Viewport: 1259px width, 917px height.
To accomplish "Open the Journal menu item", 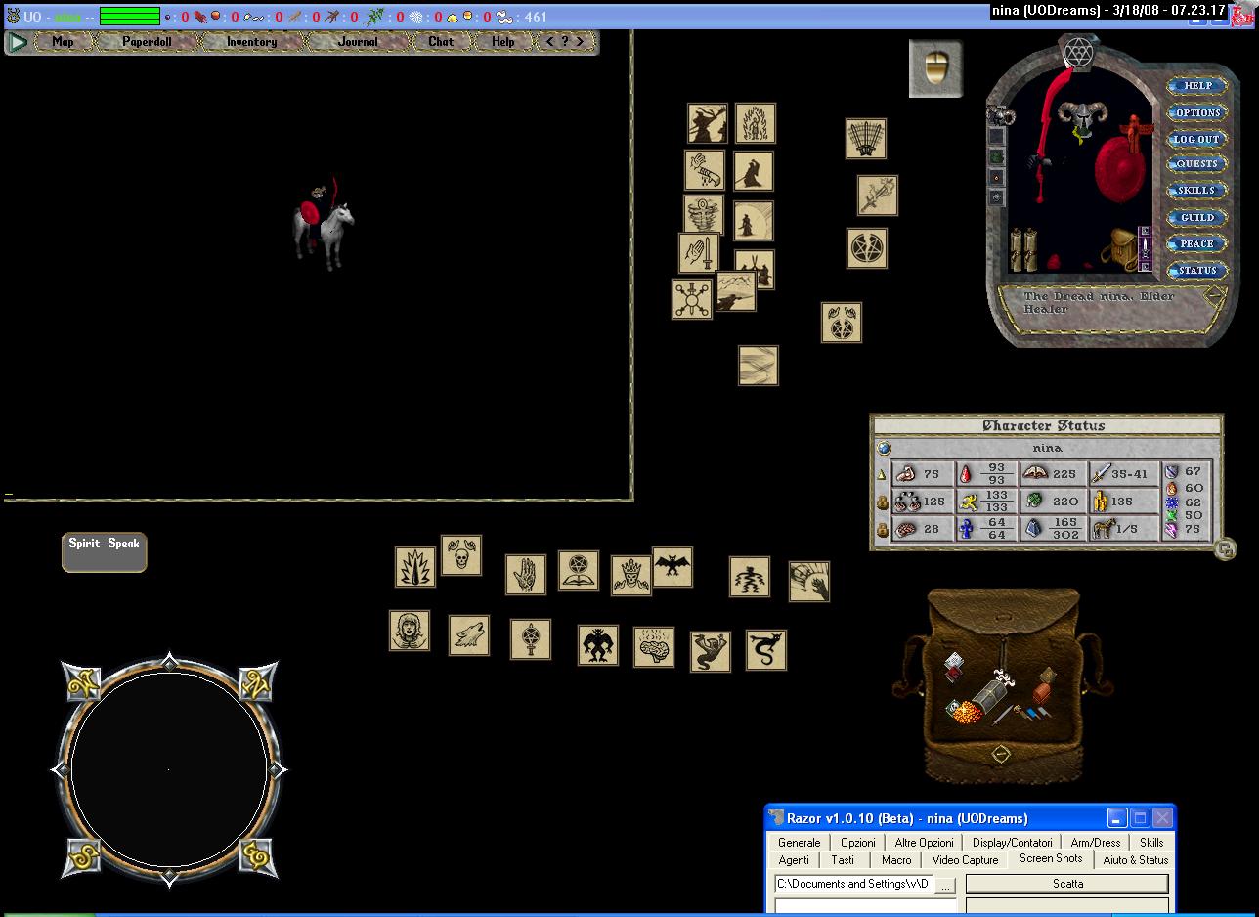I will coord(358,42).
